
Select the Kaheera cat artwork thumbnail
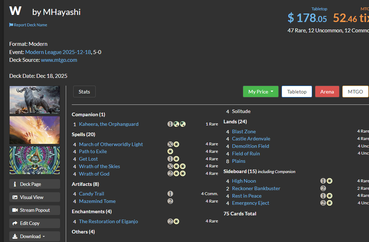click(x=34, y=100)
